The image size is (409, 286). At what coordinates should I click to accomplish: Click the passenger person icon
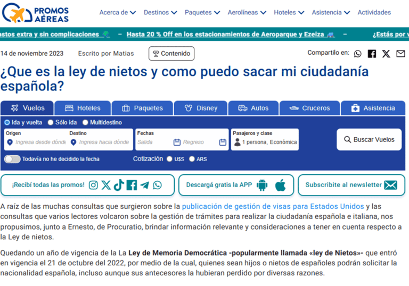click(238, 142)
